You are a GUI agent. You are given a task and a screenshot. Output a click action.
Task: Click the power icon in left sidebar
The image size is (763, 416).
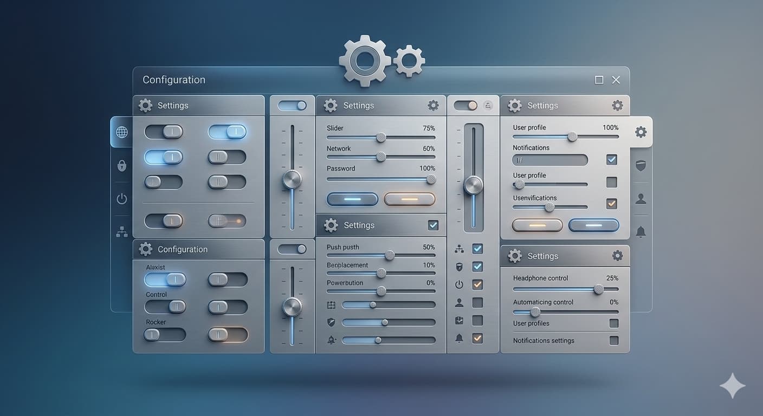pos(121,199)
